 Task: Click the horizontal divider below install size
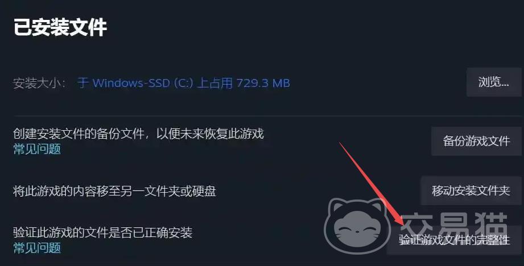(267, 116)
